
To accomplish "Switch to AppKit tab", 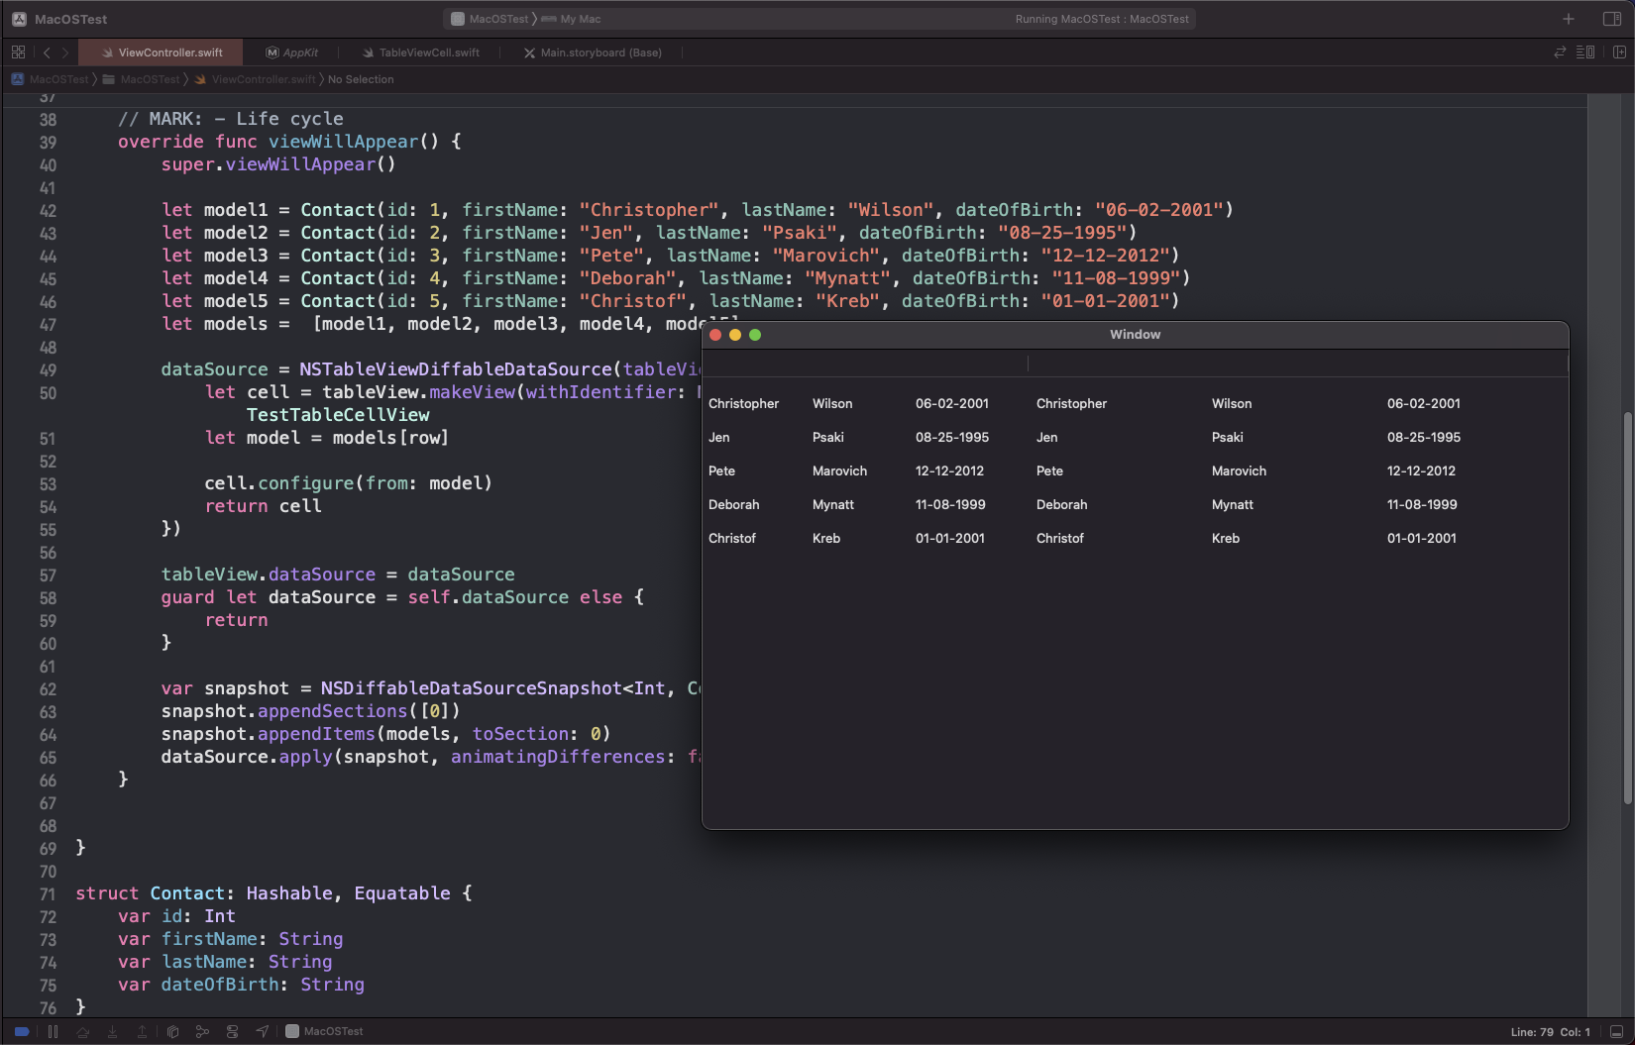I will click(x=292, y=52).
